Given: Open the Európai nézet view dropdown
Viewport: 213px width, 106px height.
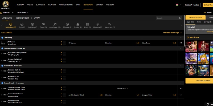Looking at the screenshot, I should pyautogui.click(x=7, y=12).
